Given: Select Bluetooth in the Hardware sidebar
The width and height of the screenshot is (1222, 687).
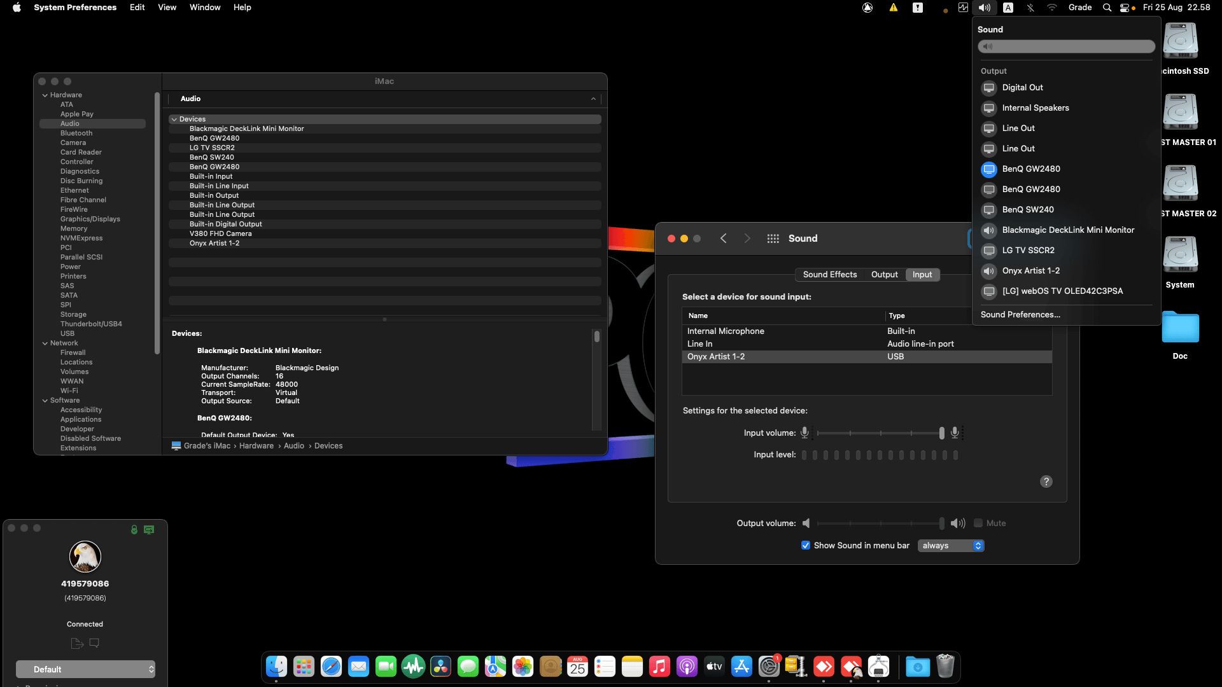Looking at the screenshot, I should coord(76,134).
